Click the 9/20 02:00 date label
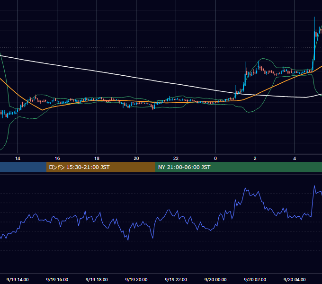Viewport: 322px width, 284px height. coord(255,279)
